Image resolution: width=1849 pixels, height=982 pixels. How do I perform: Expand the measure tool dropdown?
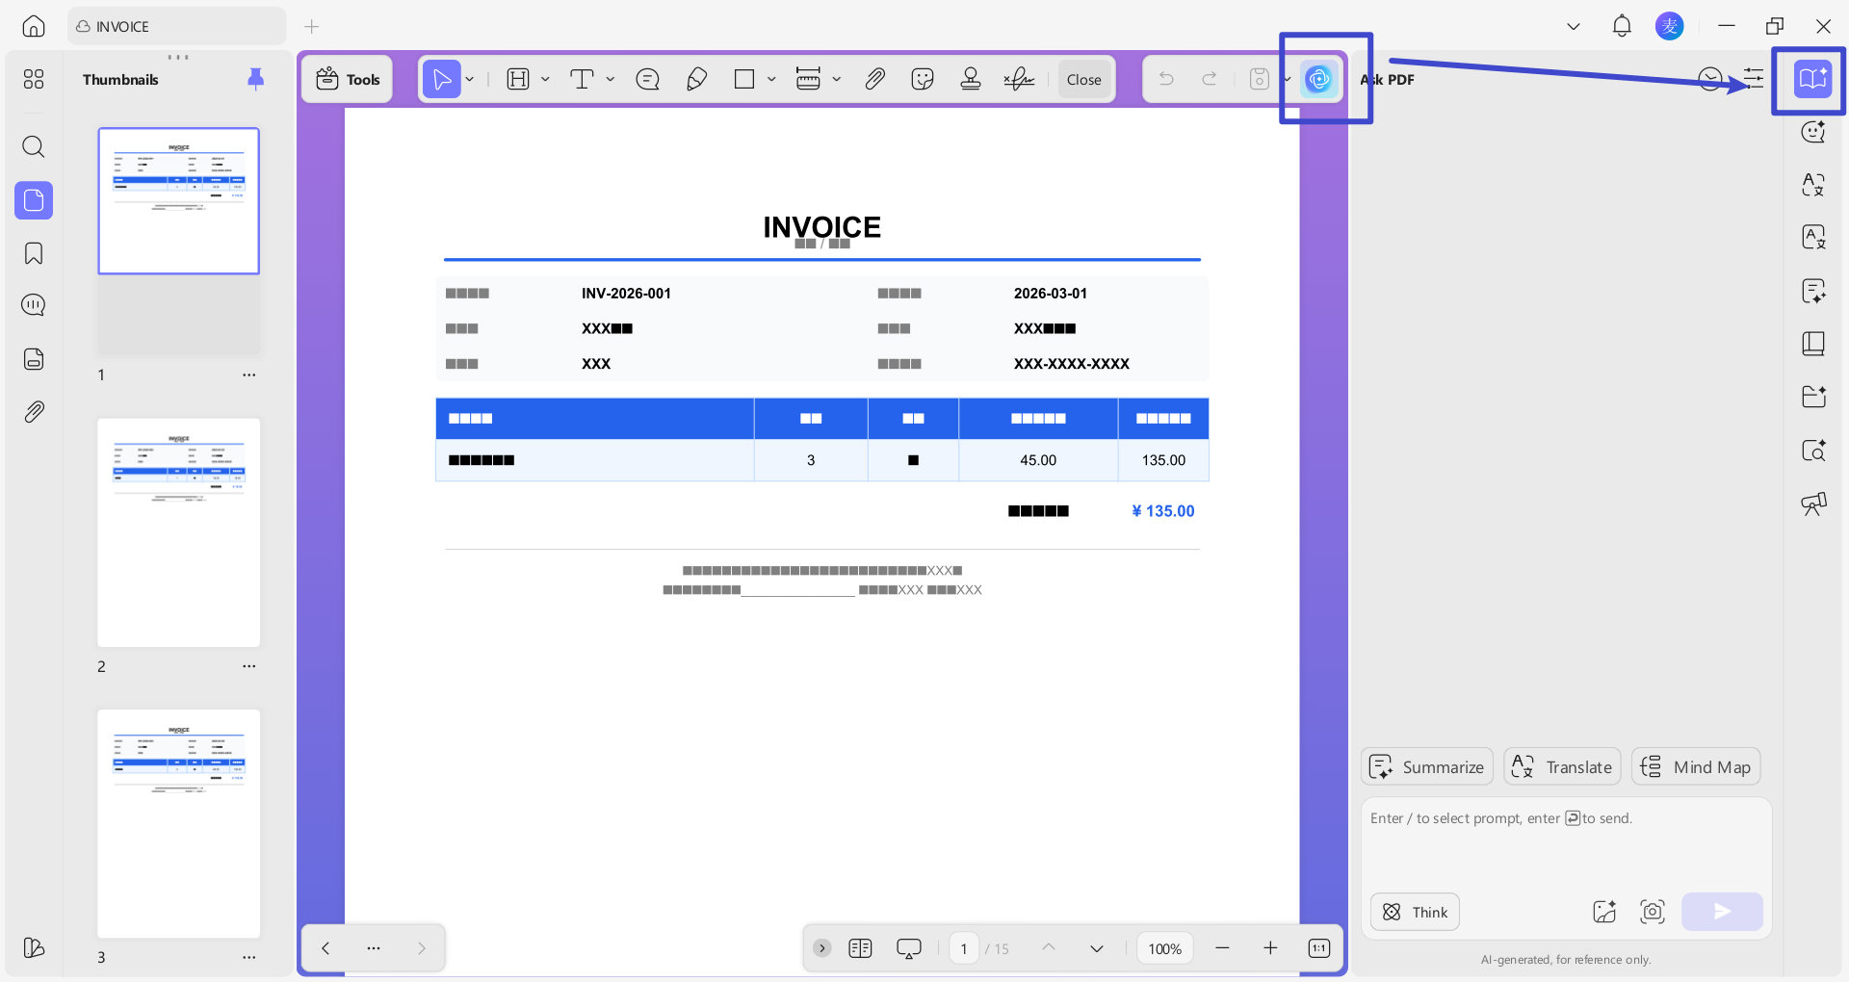tap(836, 79)
